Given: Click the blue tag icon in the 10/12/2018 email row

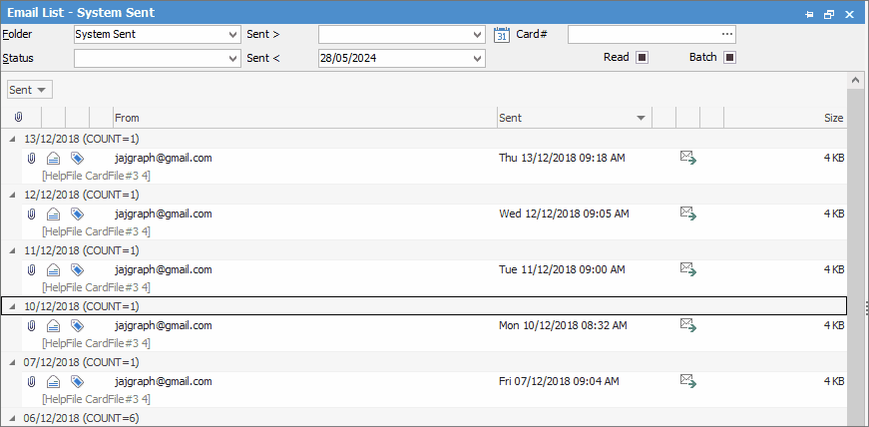Looking at the screenshot, I should click(77, 326).
